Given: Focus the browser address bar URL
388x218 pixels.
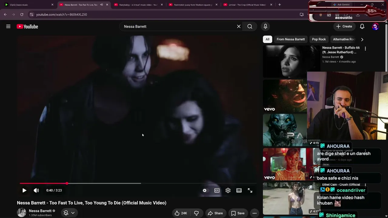Looking at the screenshot, I should tap(62, 15).
